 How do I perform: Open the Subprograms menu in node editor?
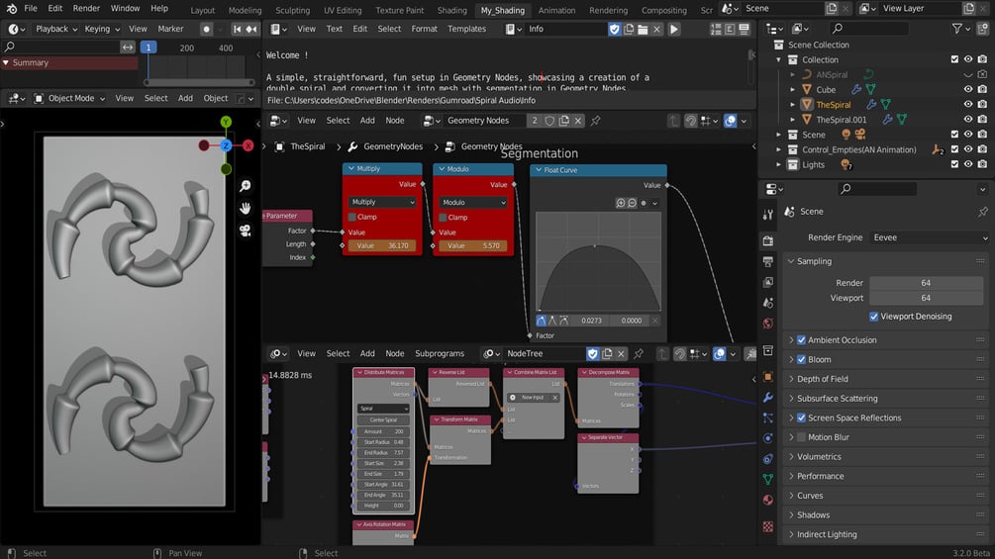[440, 353]
